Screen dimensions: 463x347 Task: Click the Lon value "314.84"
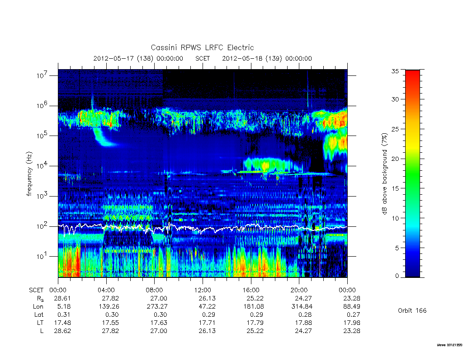click(302, 307)
